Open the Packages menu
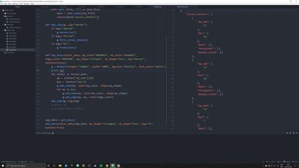This screenshot has width=299, height=168. coord(27,4)
